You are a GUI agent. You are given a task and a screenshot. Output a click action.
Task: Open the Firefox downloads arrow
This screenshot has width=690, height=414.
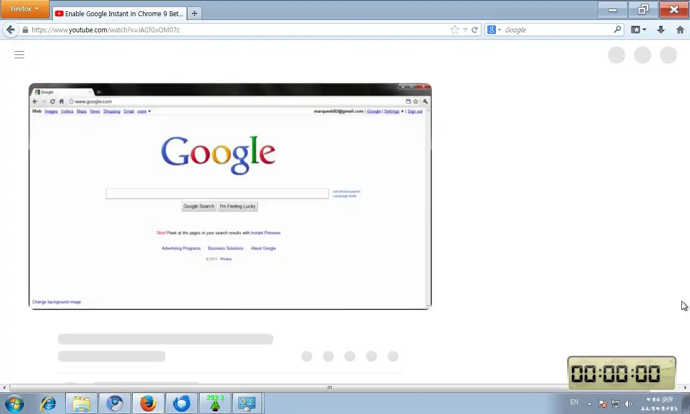point(661,30)
